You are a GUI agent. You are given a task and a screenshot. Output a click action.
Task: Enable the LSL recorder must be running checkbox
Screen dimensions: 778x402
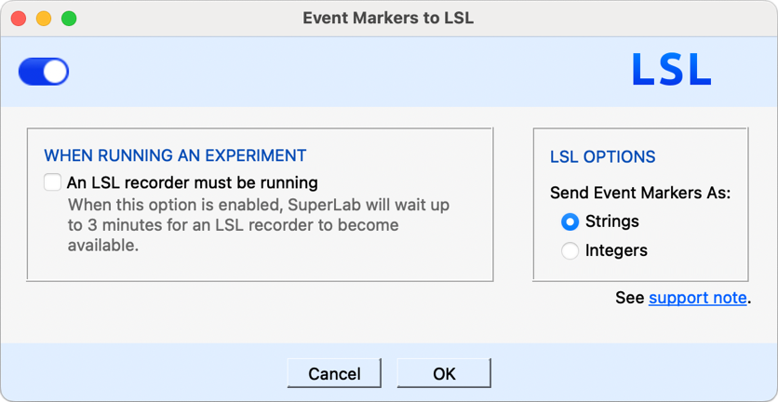point(53,182)
